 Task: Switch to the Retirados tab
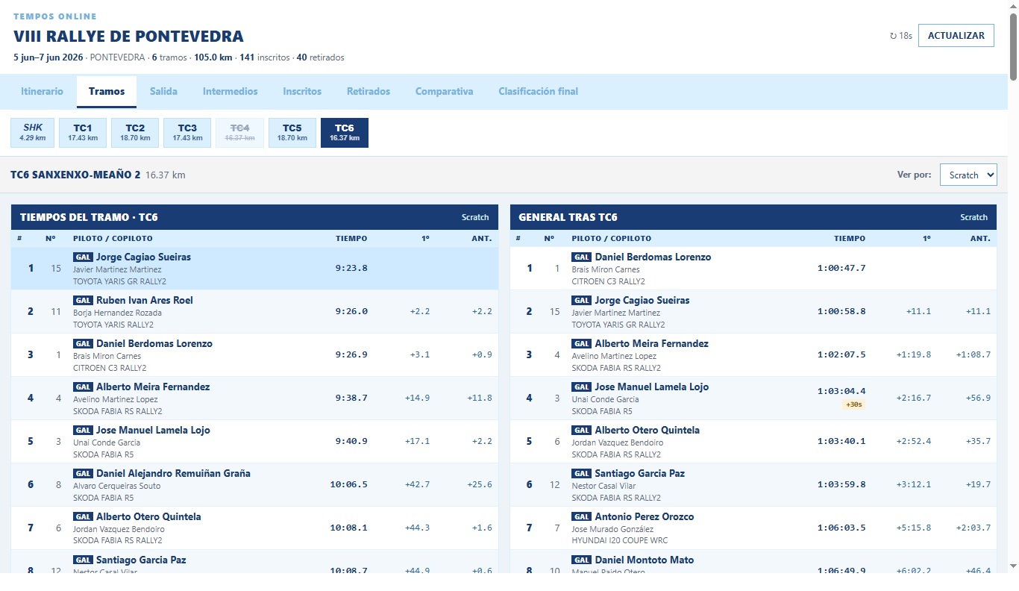[x=369, y=91]
